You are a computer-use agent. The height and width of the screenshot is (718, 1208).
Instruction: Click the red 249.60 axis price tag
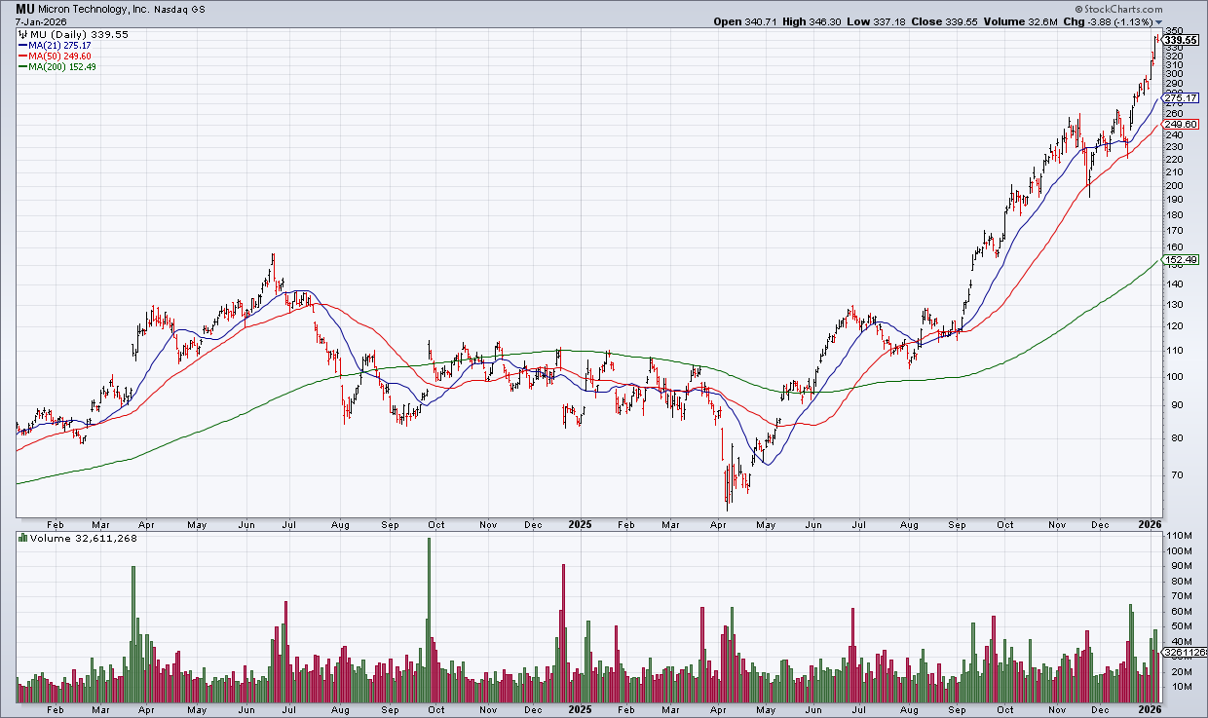click(1180, 124)
